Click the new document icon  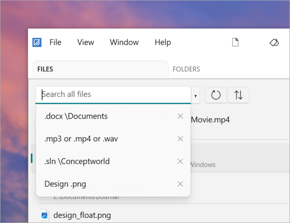pyautogui.click(x=236, y=42)
